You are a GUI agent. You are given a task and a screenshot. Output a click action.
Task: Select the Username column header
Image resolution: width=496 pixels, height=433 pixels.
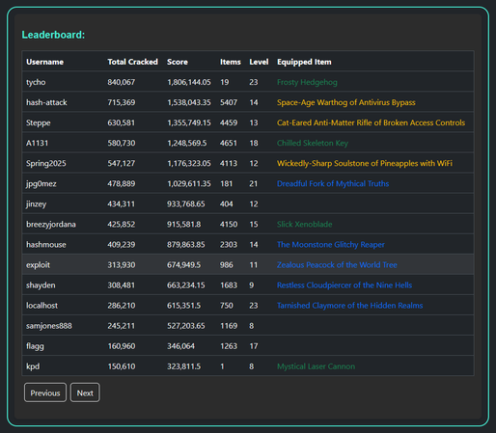click(x=44, y=62)
